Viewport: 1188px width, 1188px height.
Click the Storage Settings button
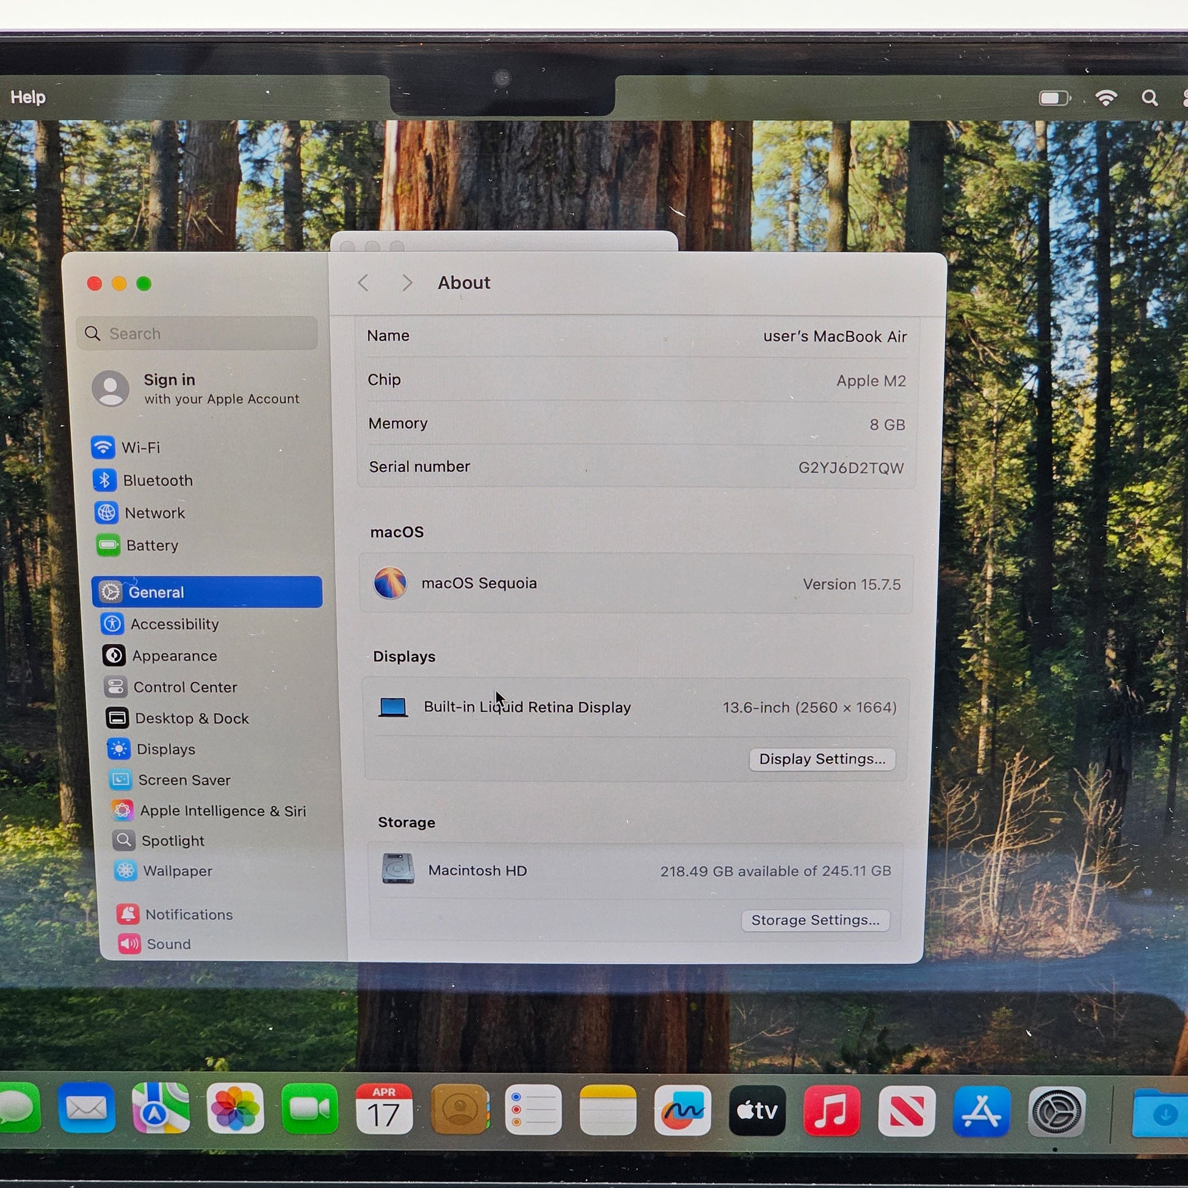(815, 920)
